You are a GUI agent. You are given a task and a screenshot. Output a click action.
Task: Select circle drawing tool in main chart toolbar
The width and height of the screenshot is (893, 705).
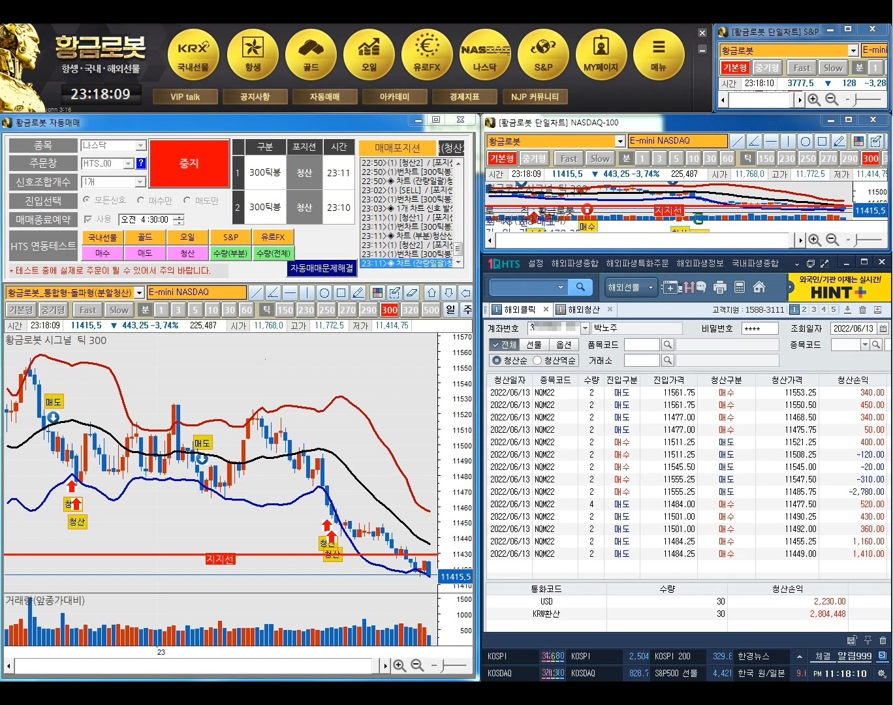click(x=324, y=292)
